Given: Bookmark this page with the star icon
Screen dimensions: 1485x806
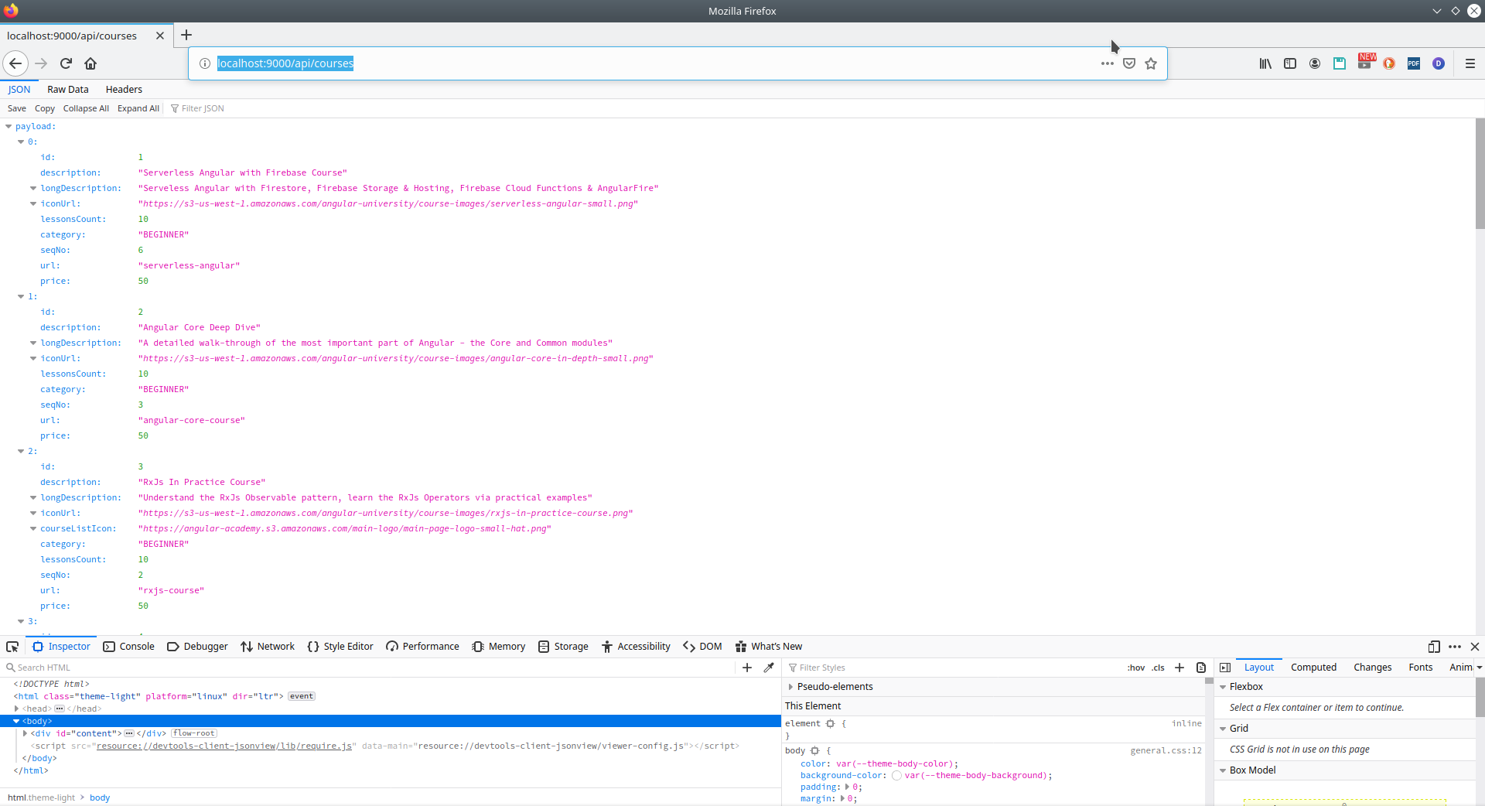Looking at the screenshot, I should [1151, 63].
